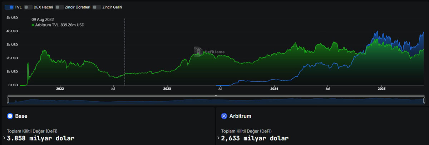
Task: Click the 3.858 milyar dolar value
Action: tap(41, 138)
